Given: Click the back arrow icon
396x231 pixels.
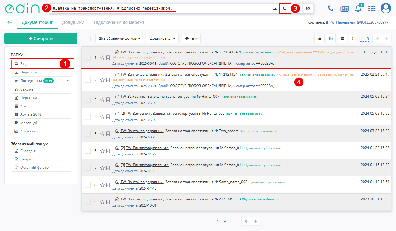Looking at the screenshot, I should click(10, 22).
